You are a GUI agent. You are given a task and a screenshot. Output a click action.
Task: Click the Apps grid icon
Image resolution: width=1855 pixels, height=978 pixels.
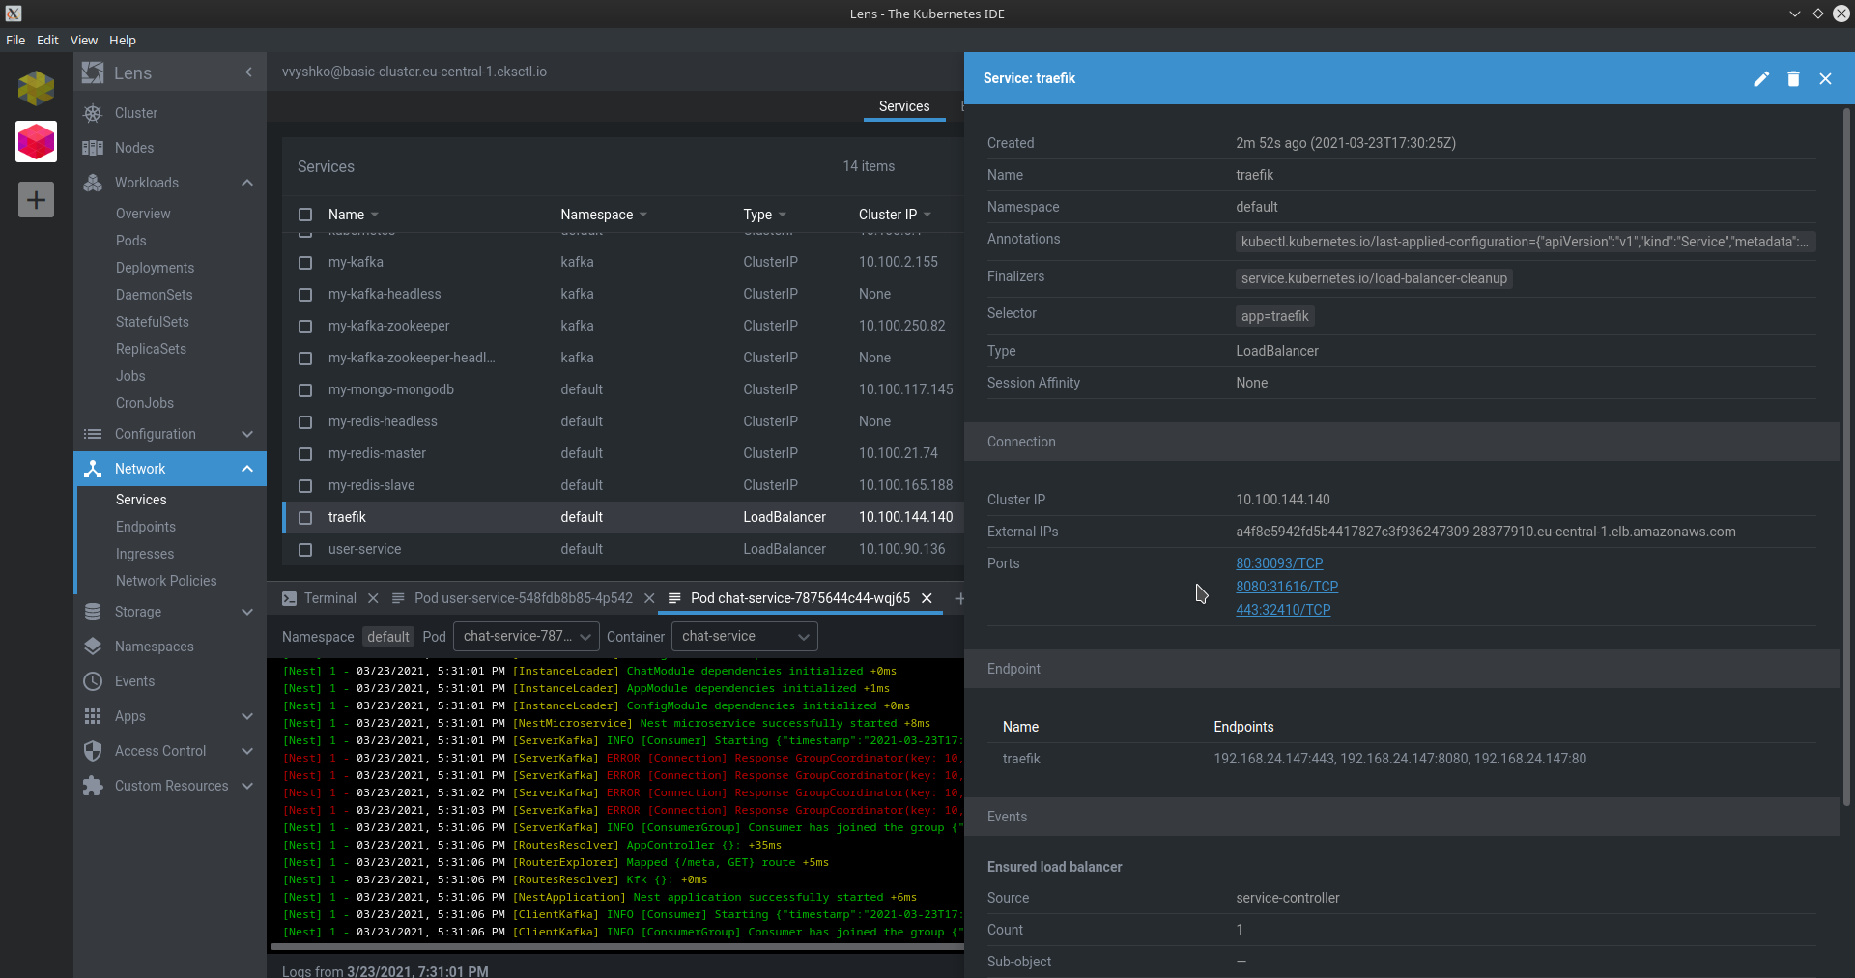click(x=93, y=716)
